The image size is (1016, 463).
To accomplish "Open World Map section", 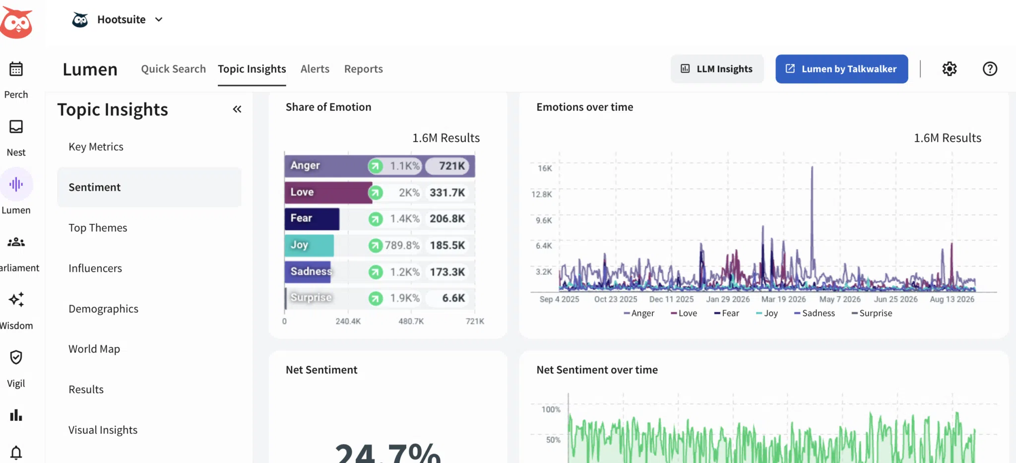I will [149, 349].
